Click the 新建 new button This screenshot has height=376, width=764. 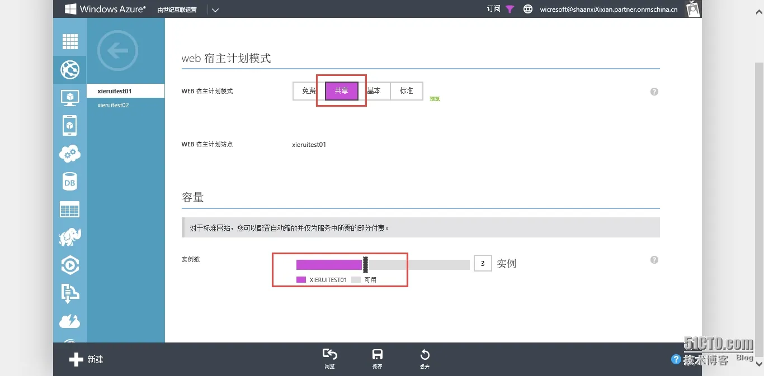point(87,359)
